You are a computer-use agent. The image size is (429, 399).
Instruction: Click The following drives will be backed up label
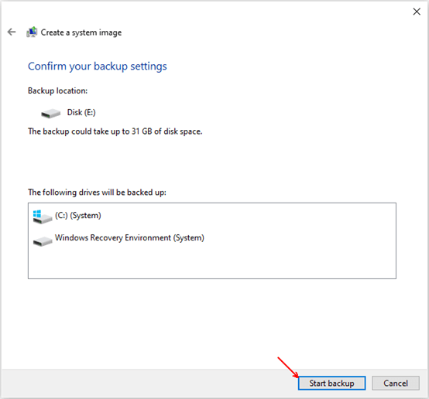pyautogui.click(x=97, y=193)
